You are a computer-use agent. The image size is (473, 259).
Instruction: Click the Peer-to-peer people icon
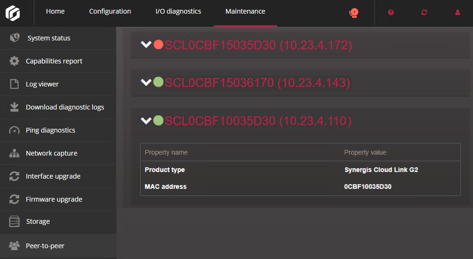tap(14, 246)
